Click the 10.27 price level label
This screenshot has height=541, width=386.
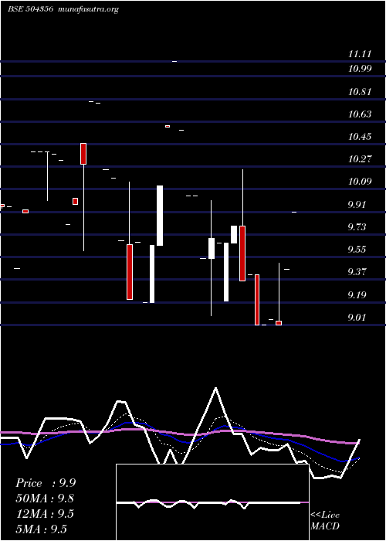tap(360, 158)
